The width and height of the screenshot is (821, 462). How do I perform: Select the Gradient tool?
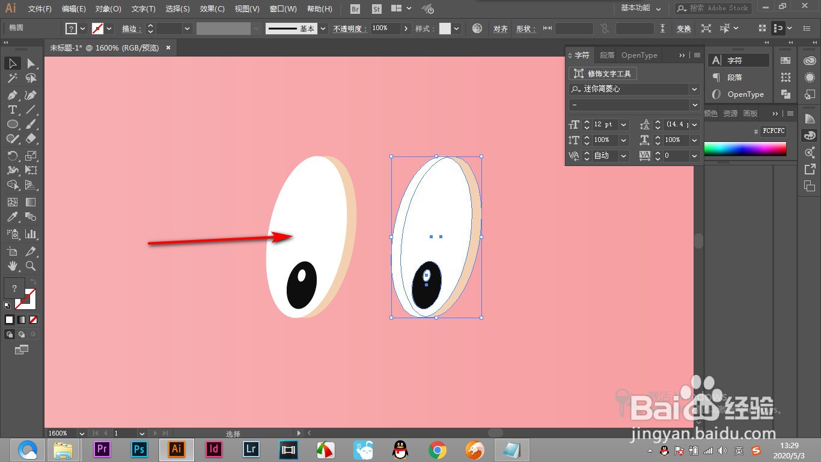coord(31,202)
